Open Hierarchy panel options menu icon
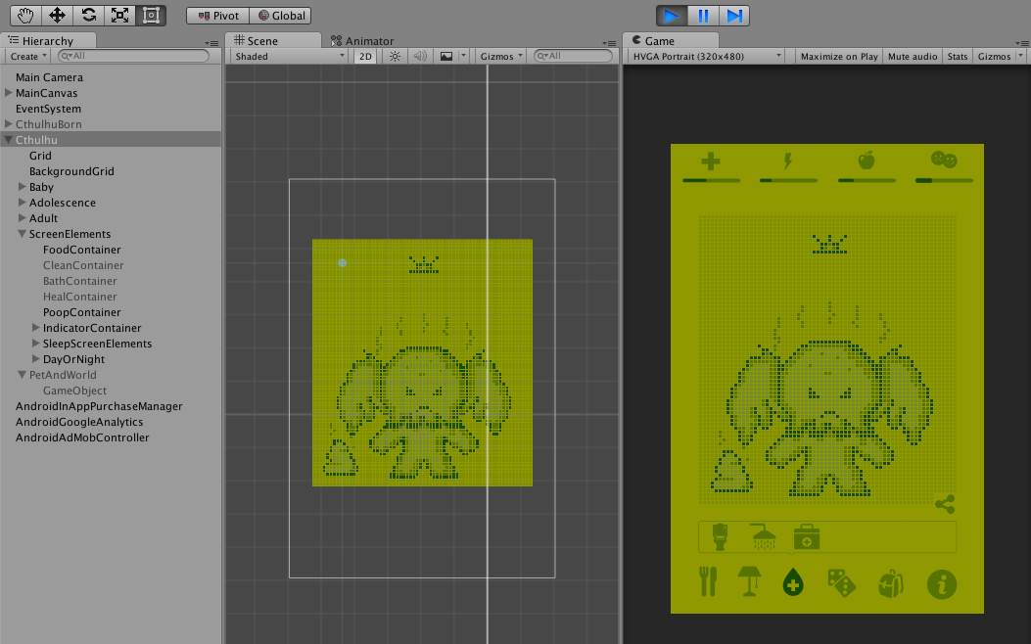Viewport: 1031px width, 644px height. (x=212, y=43)
